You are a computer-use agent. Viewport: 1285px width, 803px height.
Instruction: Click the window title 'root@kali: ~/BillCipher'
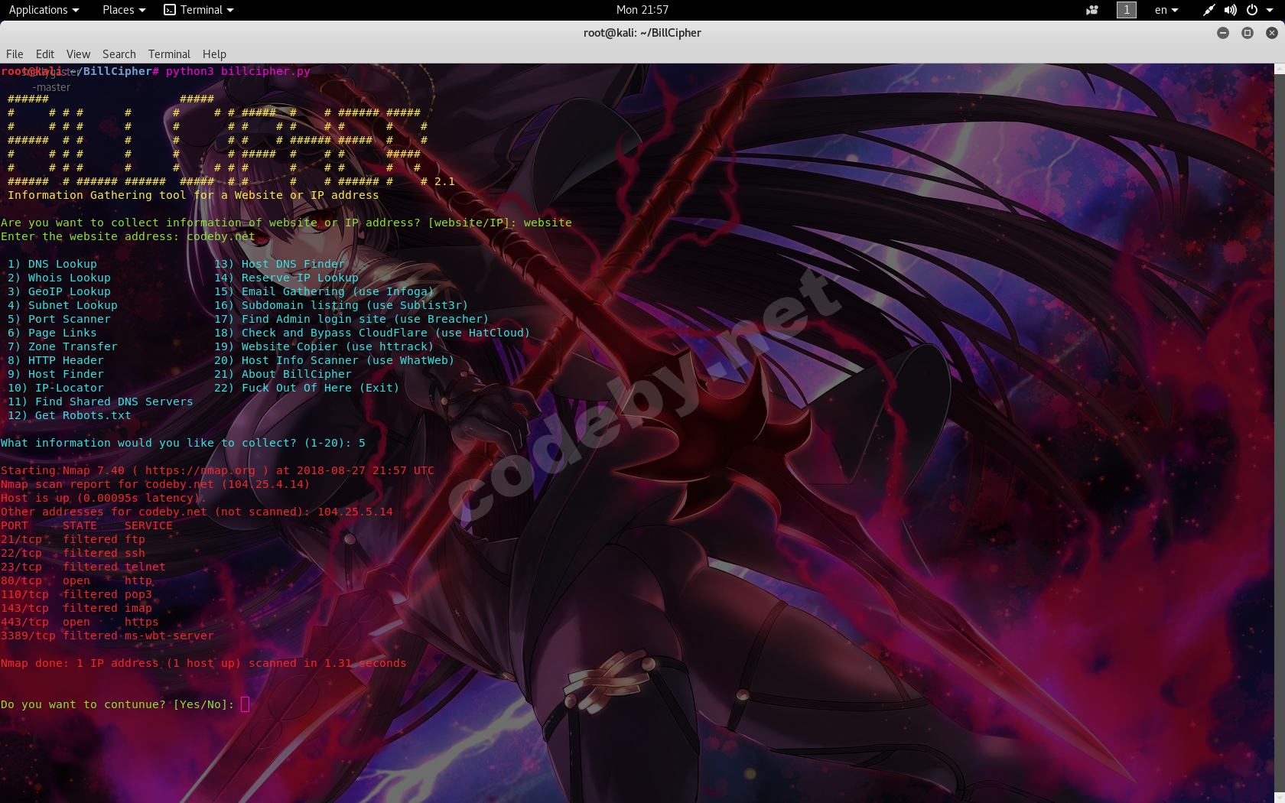[642, 33]
